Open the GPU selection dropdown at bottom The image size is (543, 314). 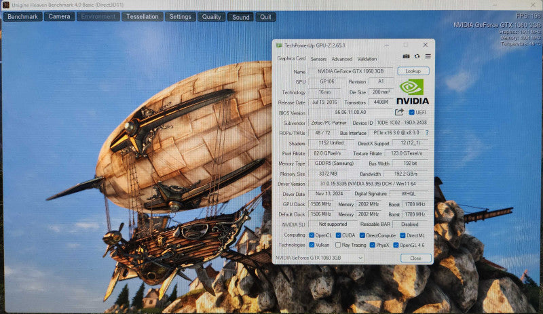point(319,258)
